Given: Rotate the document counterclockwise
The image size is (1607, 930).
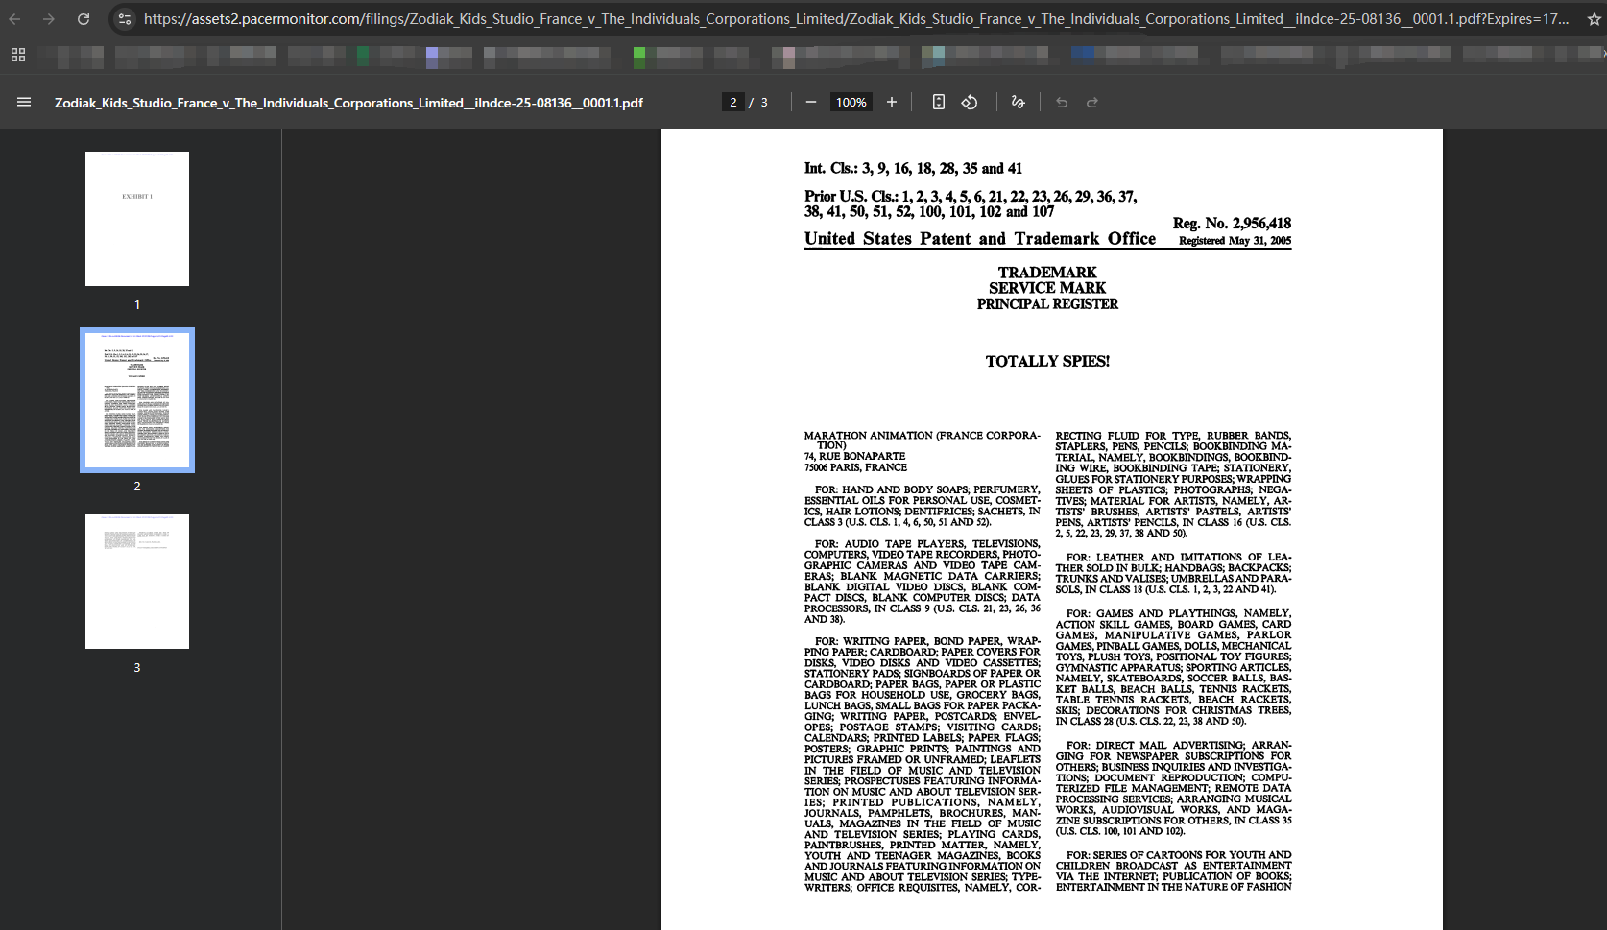Looking at the screenshot, I should (970, 102).
